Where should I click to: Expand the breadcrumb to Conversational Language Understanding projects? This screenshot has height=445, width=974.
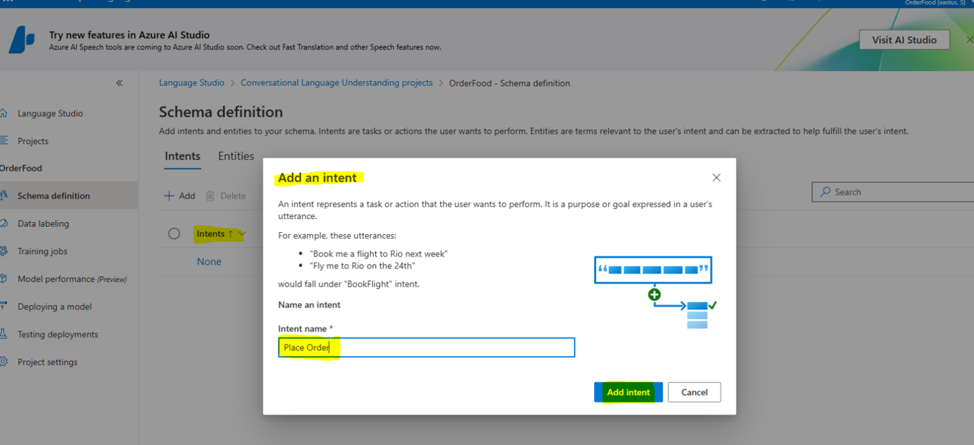tap(337, 82)
